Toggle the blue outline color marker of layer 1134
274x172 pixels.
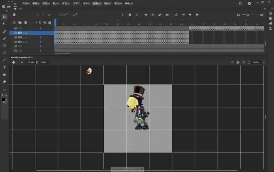tap(41, 51)
